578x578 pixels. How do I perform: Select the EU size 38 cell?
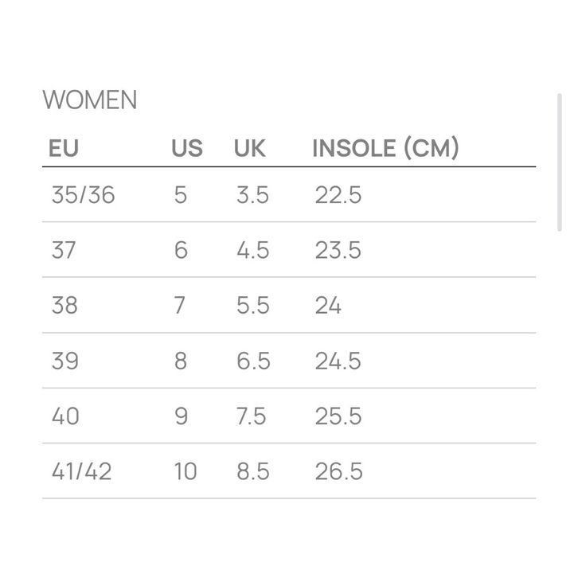click(64, 306)
